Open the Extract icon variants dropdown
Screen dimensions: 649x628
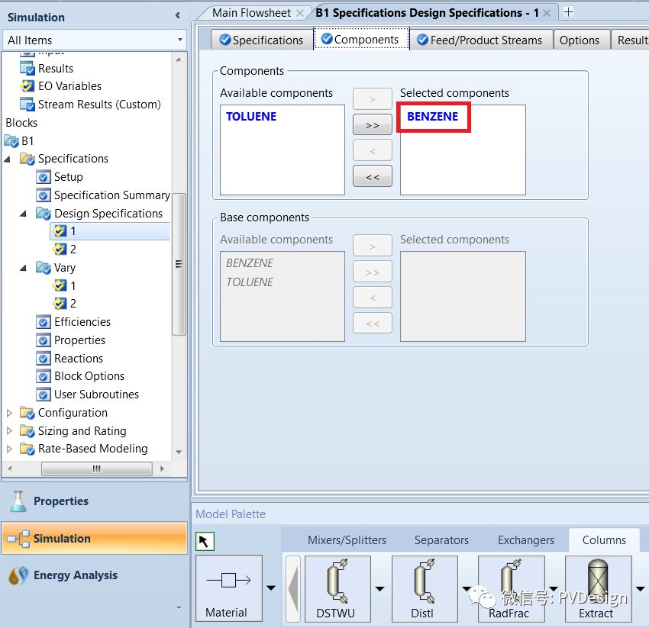pos(641,588)
